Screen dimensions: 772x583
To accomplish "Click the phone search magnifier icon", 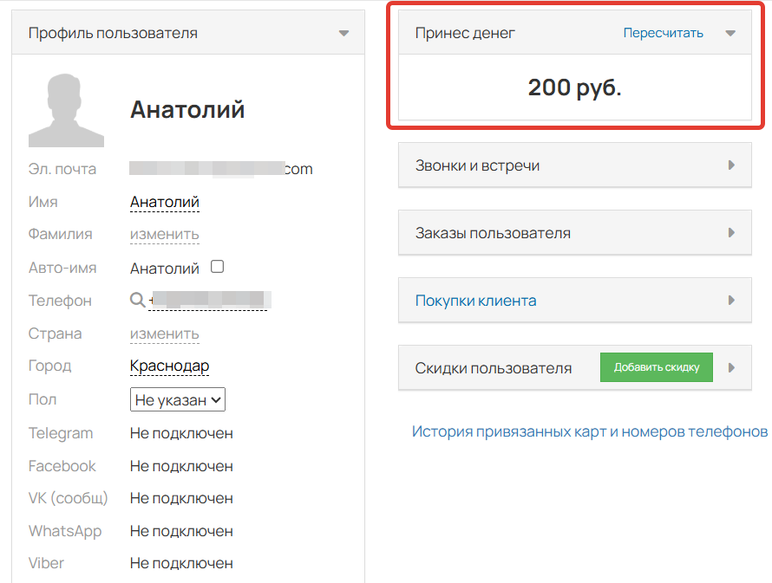I will [137, 300].
